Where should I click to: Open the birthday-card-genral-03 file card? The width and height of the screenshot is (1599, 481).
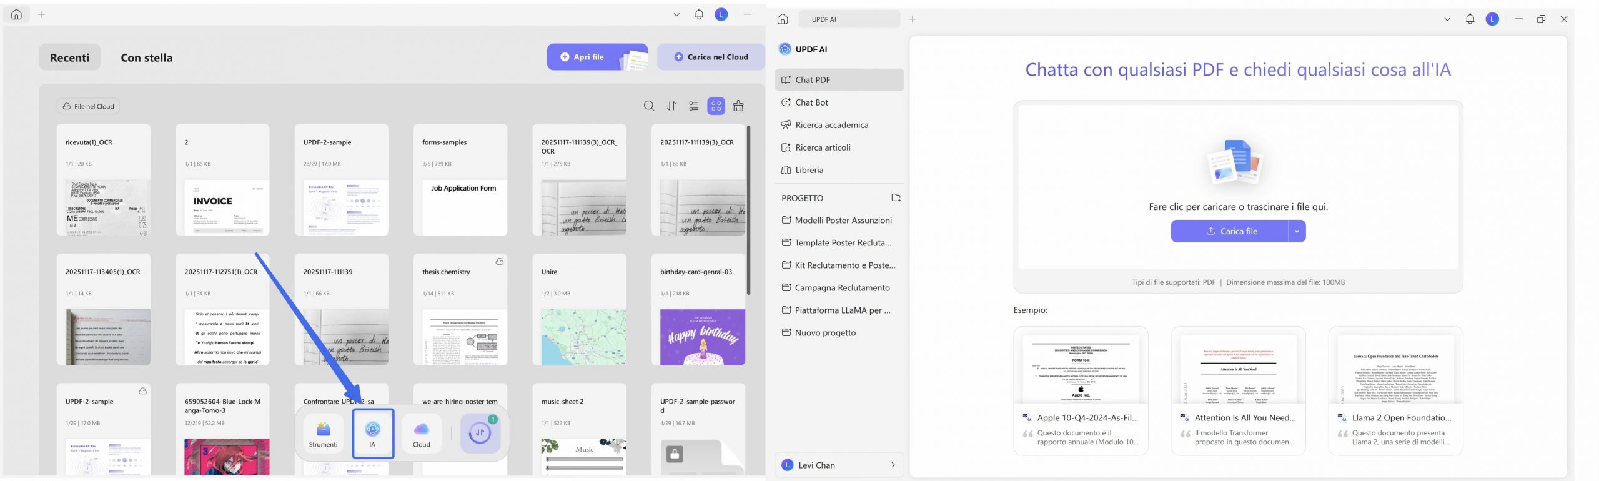click(x=698, y=310)
